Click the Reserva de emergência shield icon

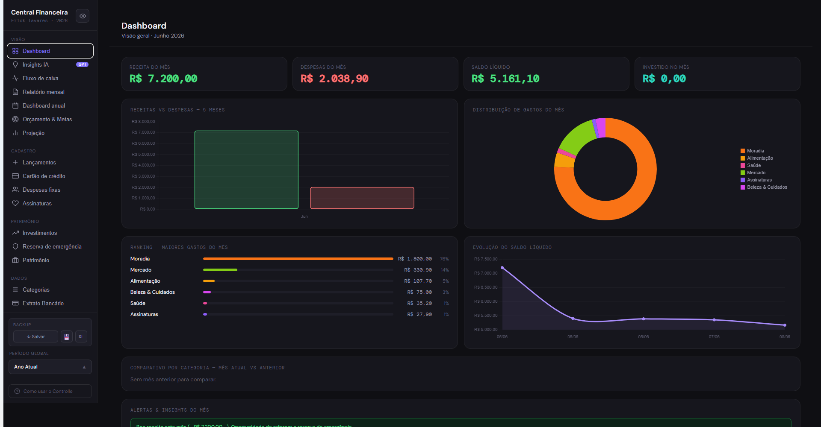15,246
